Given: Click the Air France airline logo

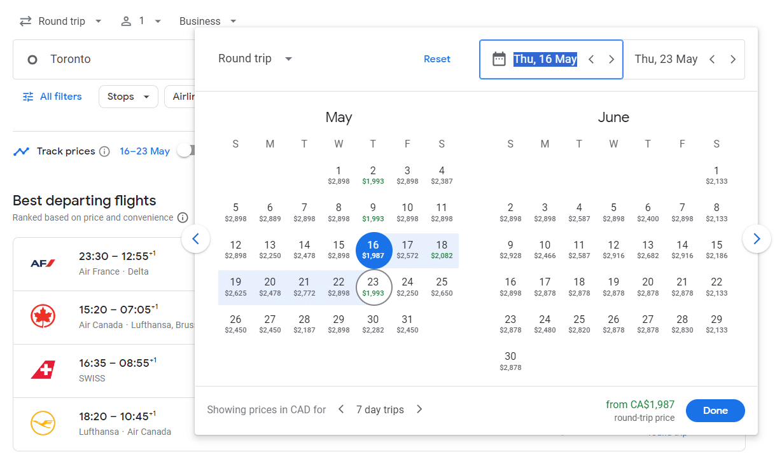Looking at the screenshot, I should tap(43, 263).
